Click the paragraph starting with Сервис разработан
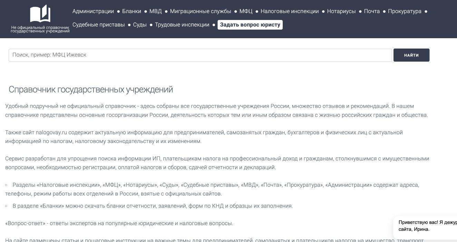This screenshot has width=457, height=242. [217, 163]
